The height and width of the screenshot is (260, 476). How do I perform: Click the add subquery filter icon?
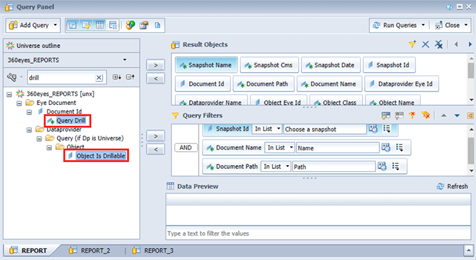pos(386,115)
